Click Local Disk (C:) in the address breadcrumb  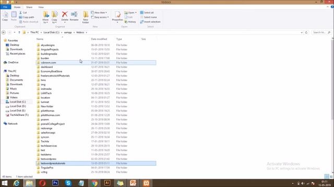[x=51, y=32]
